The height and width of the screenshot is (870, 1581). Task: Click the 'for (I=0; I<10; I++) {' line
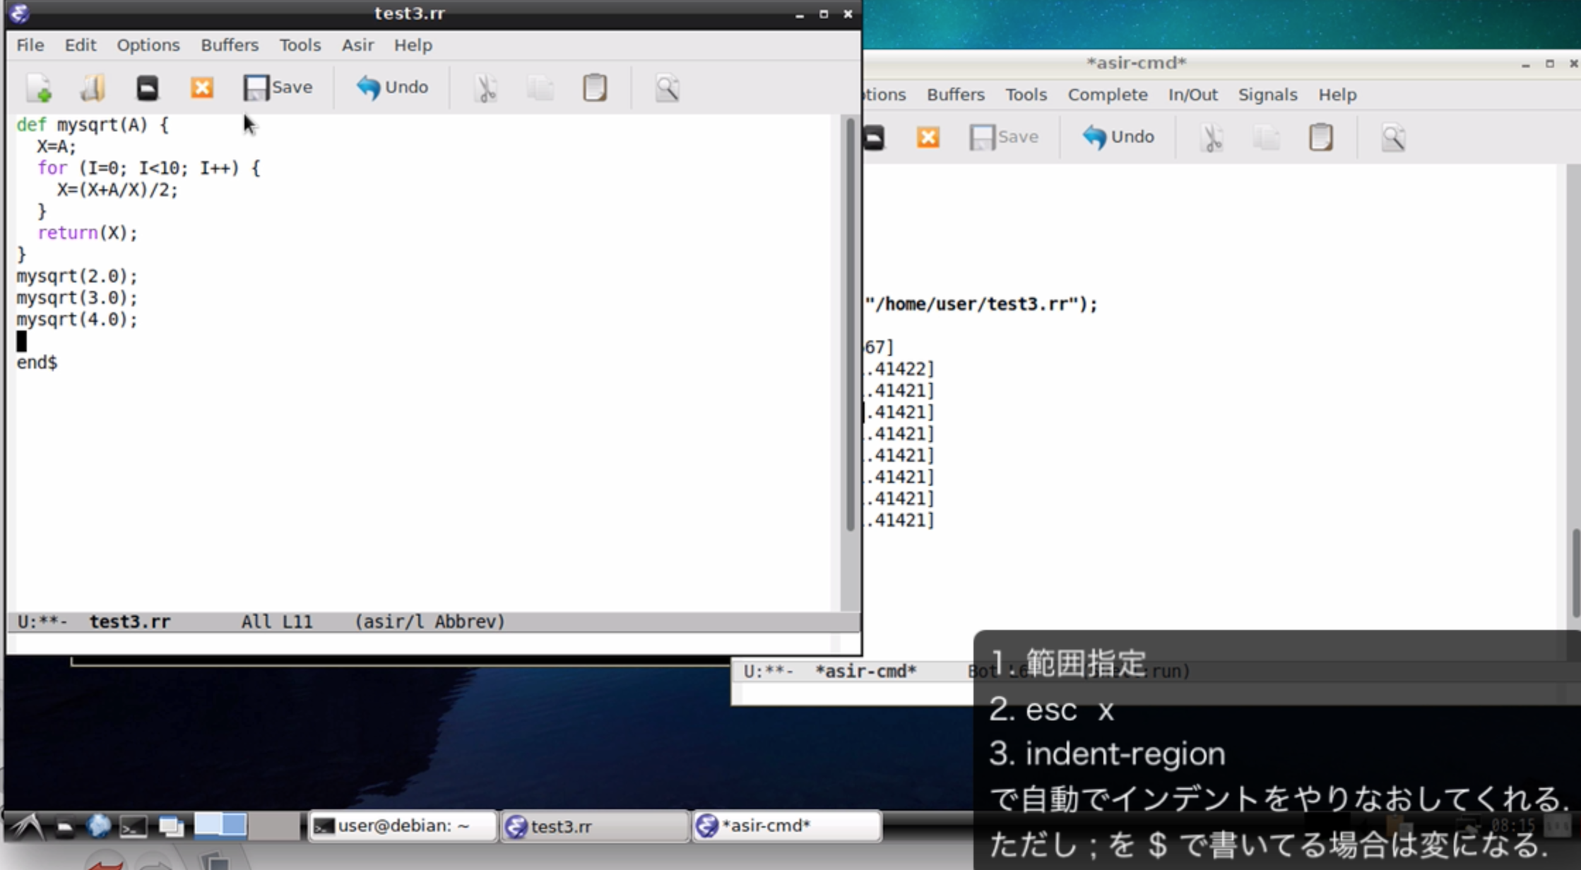148,168
